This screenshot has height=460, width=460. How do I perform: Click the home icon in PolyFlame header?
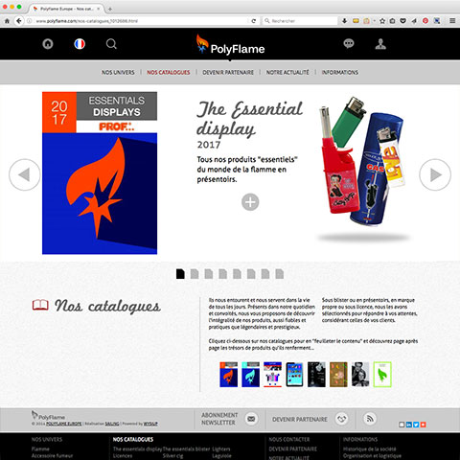tap(48, 44)
